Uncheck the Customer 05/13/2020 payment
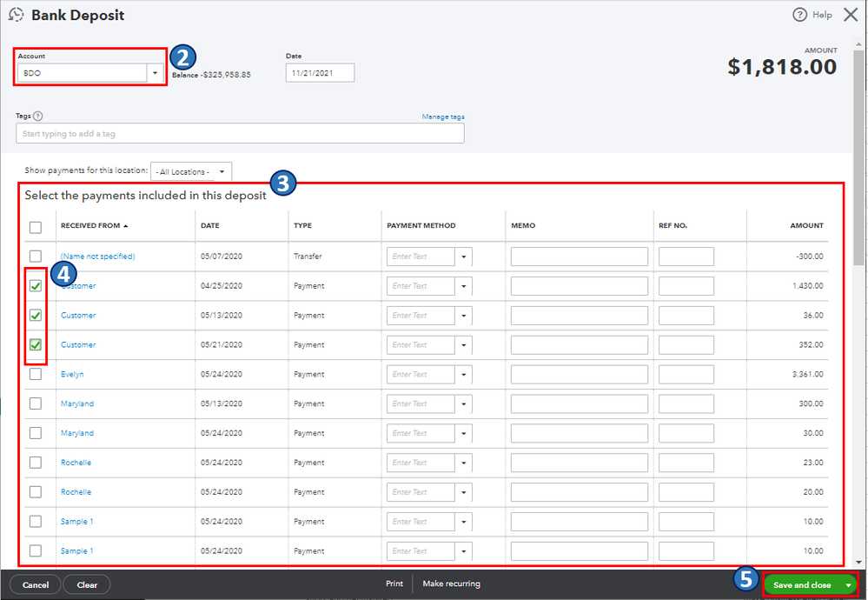Viewport: 868px width, 600px height. (x=36, y=316)
